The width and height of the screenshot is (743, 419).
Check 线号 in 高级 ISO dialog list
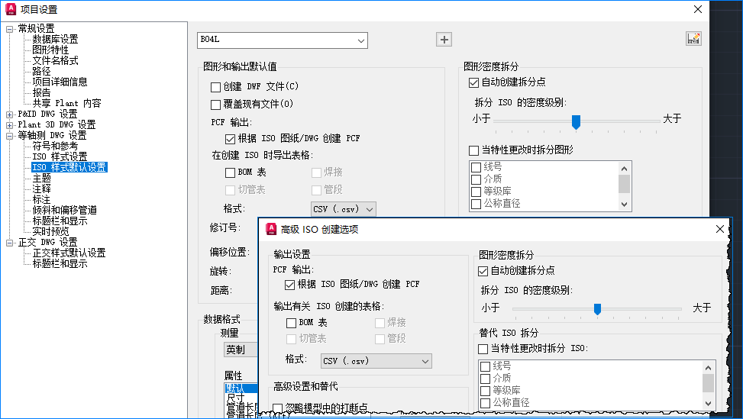(485, 366)
